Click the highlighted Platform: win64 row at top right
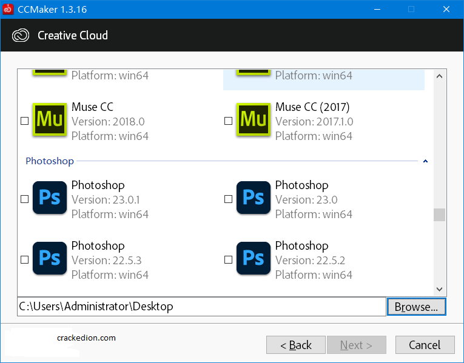The image size is (464, 363). pyautogui.click(x=324, y=80)
